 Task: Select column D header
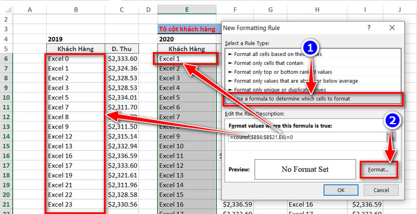tap(148, 10)
